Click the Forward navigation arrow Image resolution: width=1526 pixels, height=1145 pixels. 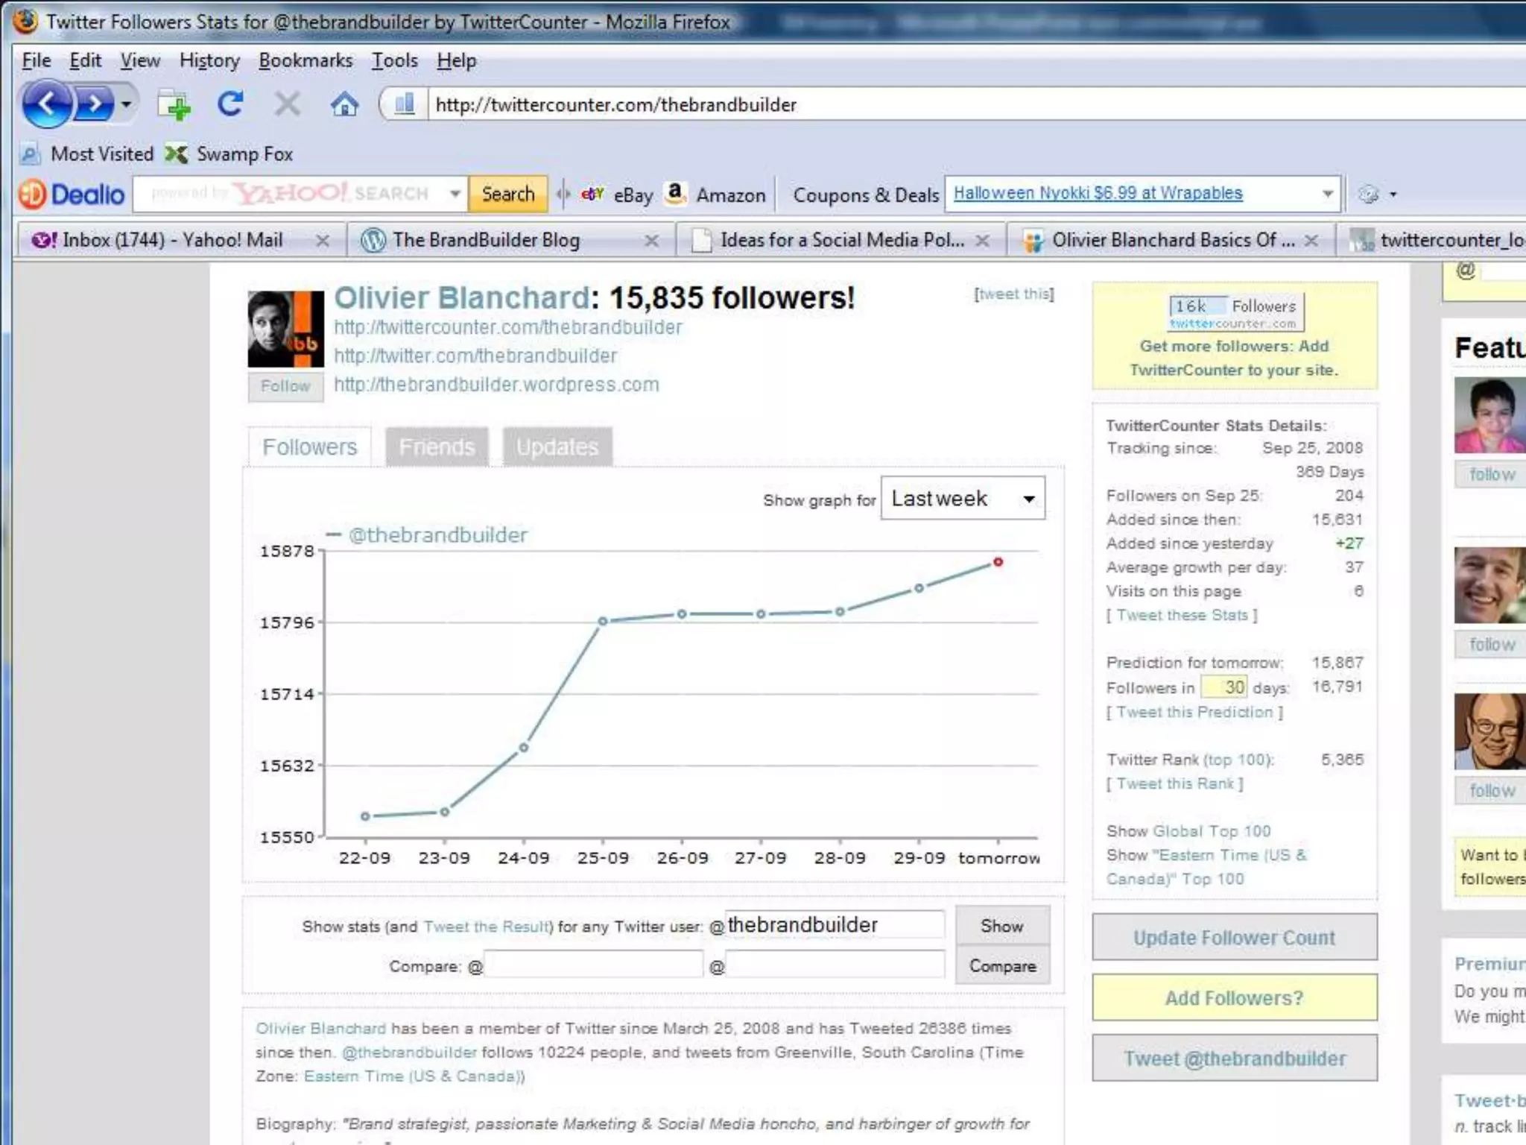(93, 104)
